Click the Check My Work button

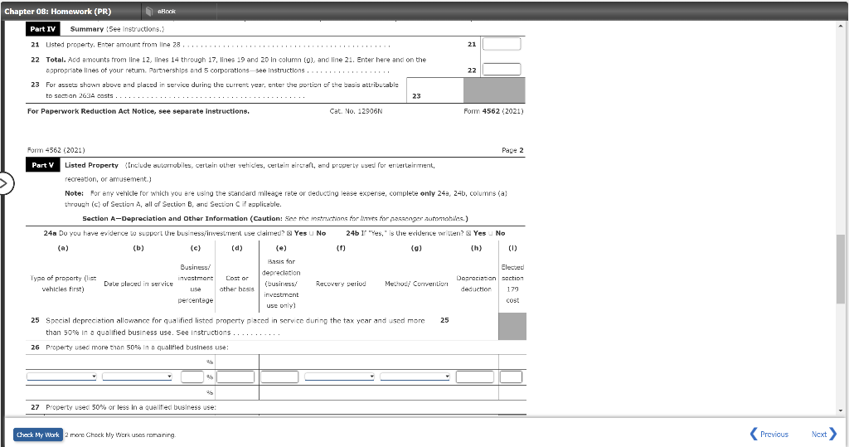(38, 435)
